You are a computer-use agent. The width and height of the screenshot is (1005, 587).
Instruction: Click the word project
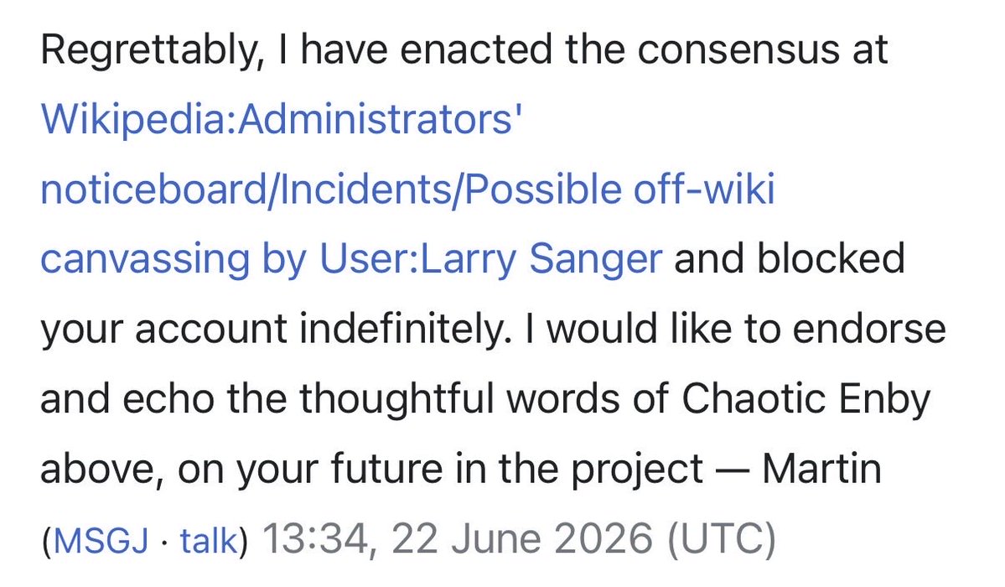tap(637, 470)
